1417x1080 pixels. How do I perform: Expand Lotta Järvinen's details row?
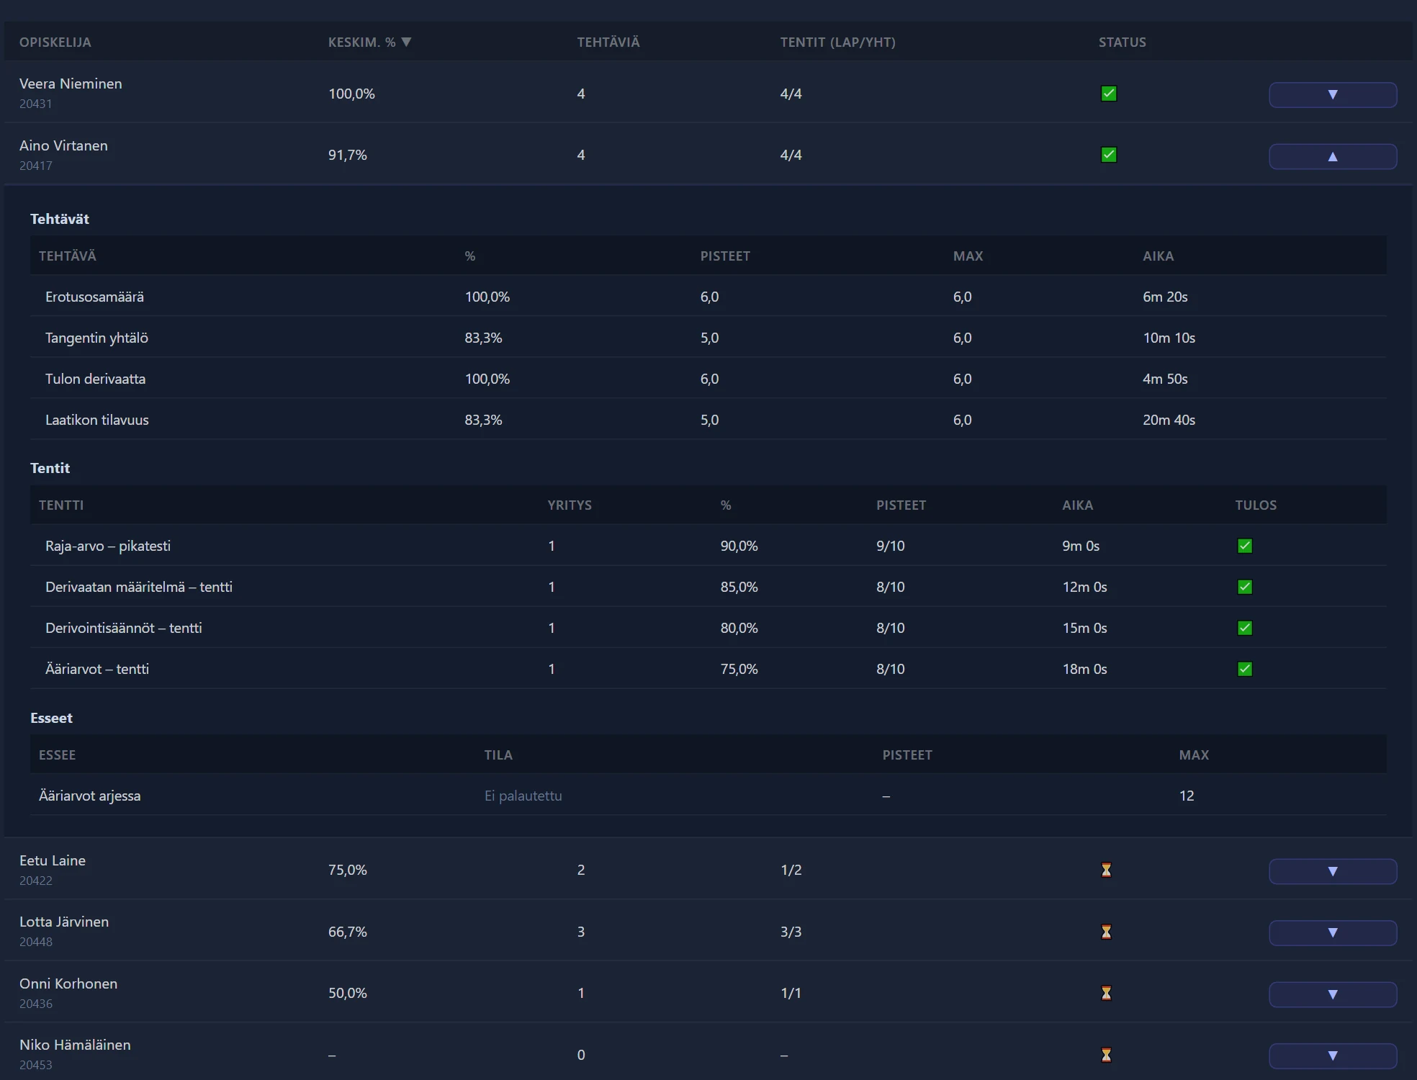(1333, 933)
